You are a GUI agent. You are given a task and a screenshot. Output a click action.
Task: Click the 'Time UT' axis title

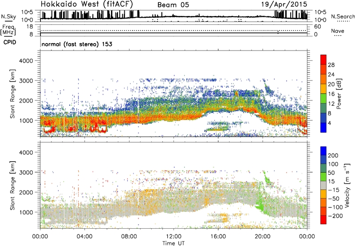coord(174,243)
